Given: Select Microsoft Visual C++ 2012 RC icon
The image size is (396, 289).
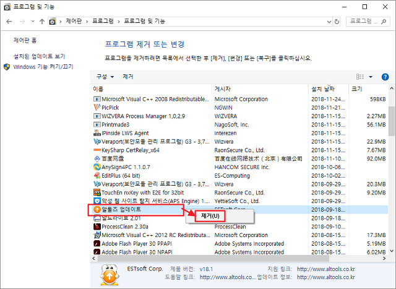Looking at the screenshot, I should [97, 235].
